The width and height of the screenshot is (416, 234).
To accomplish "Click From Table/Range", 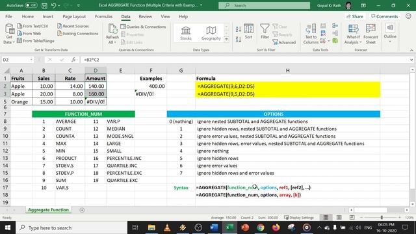I will point(36,41).
